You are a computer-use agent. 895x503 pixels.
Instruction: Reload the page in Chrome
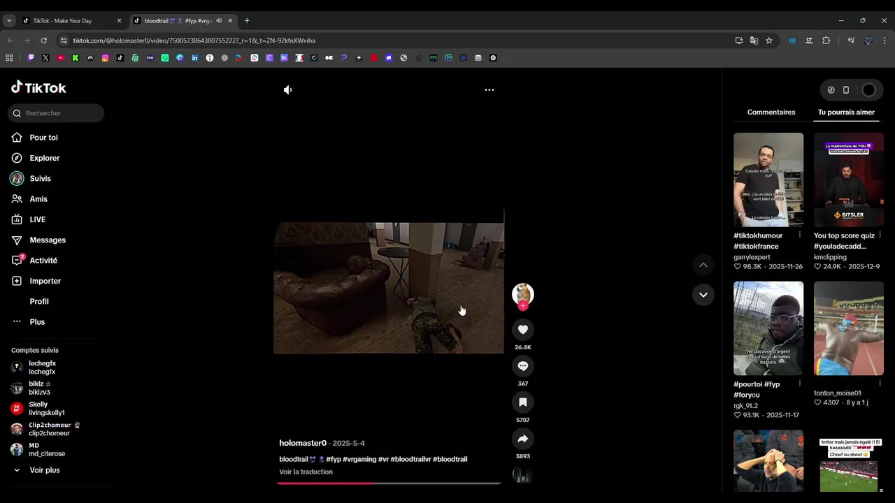[x=43, y=41]
